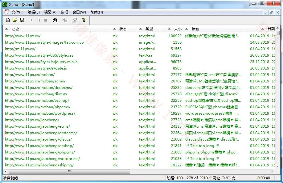Image resolution: width=283 pixels, height=183 pixels.
Task: Click the vertical scrollbar up arrow
Action: click(277, 28)
